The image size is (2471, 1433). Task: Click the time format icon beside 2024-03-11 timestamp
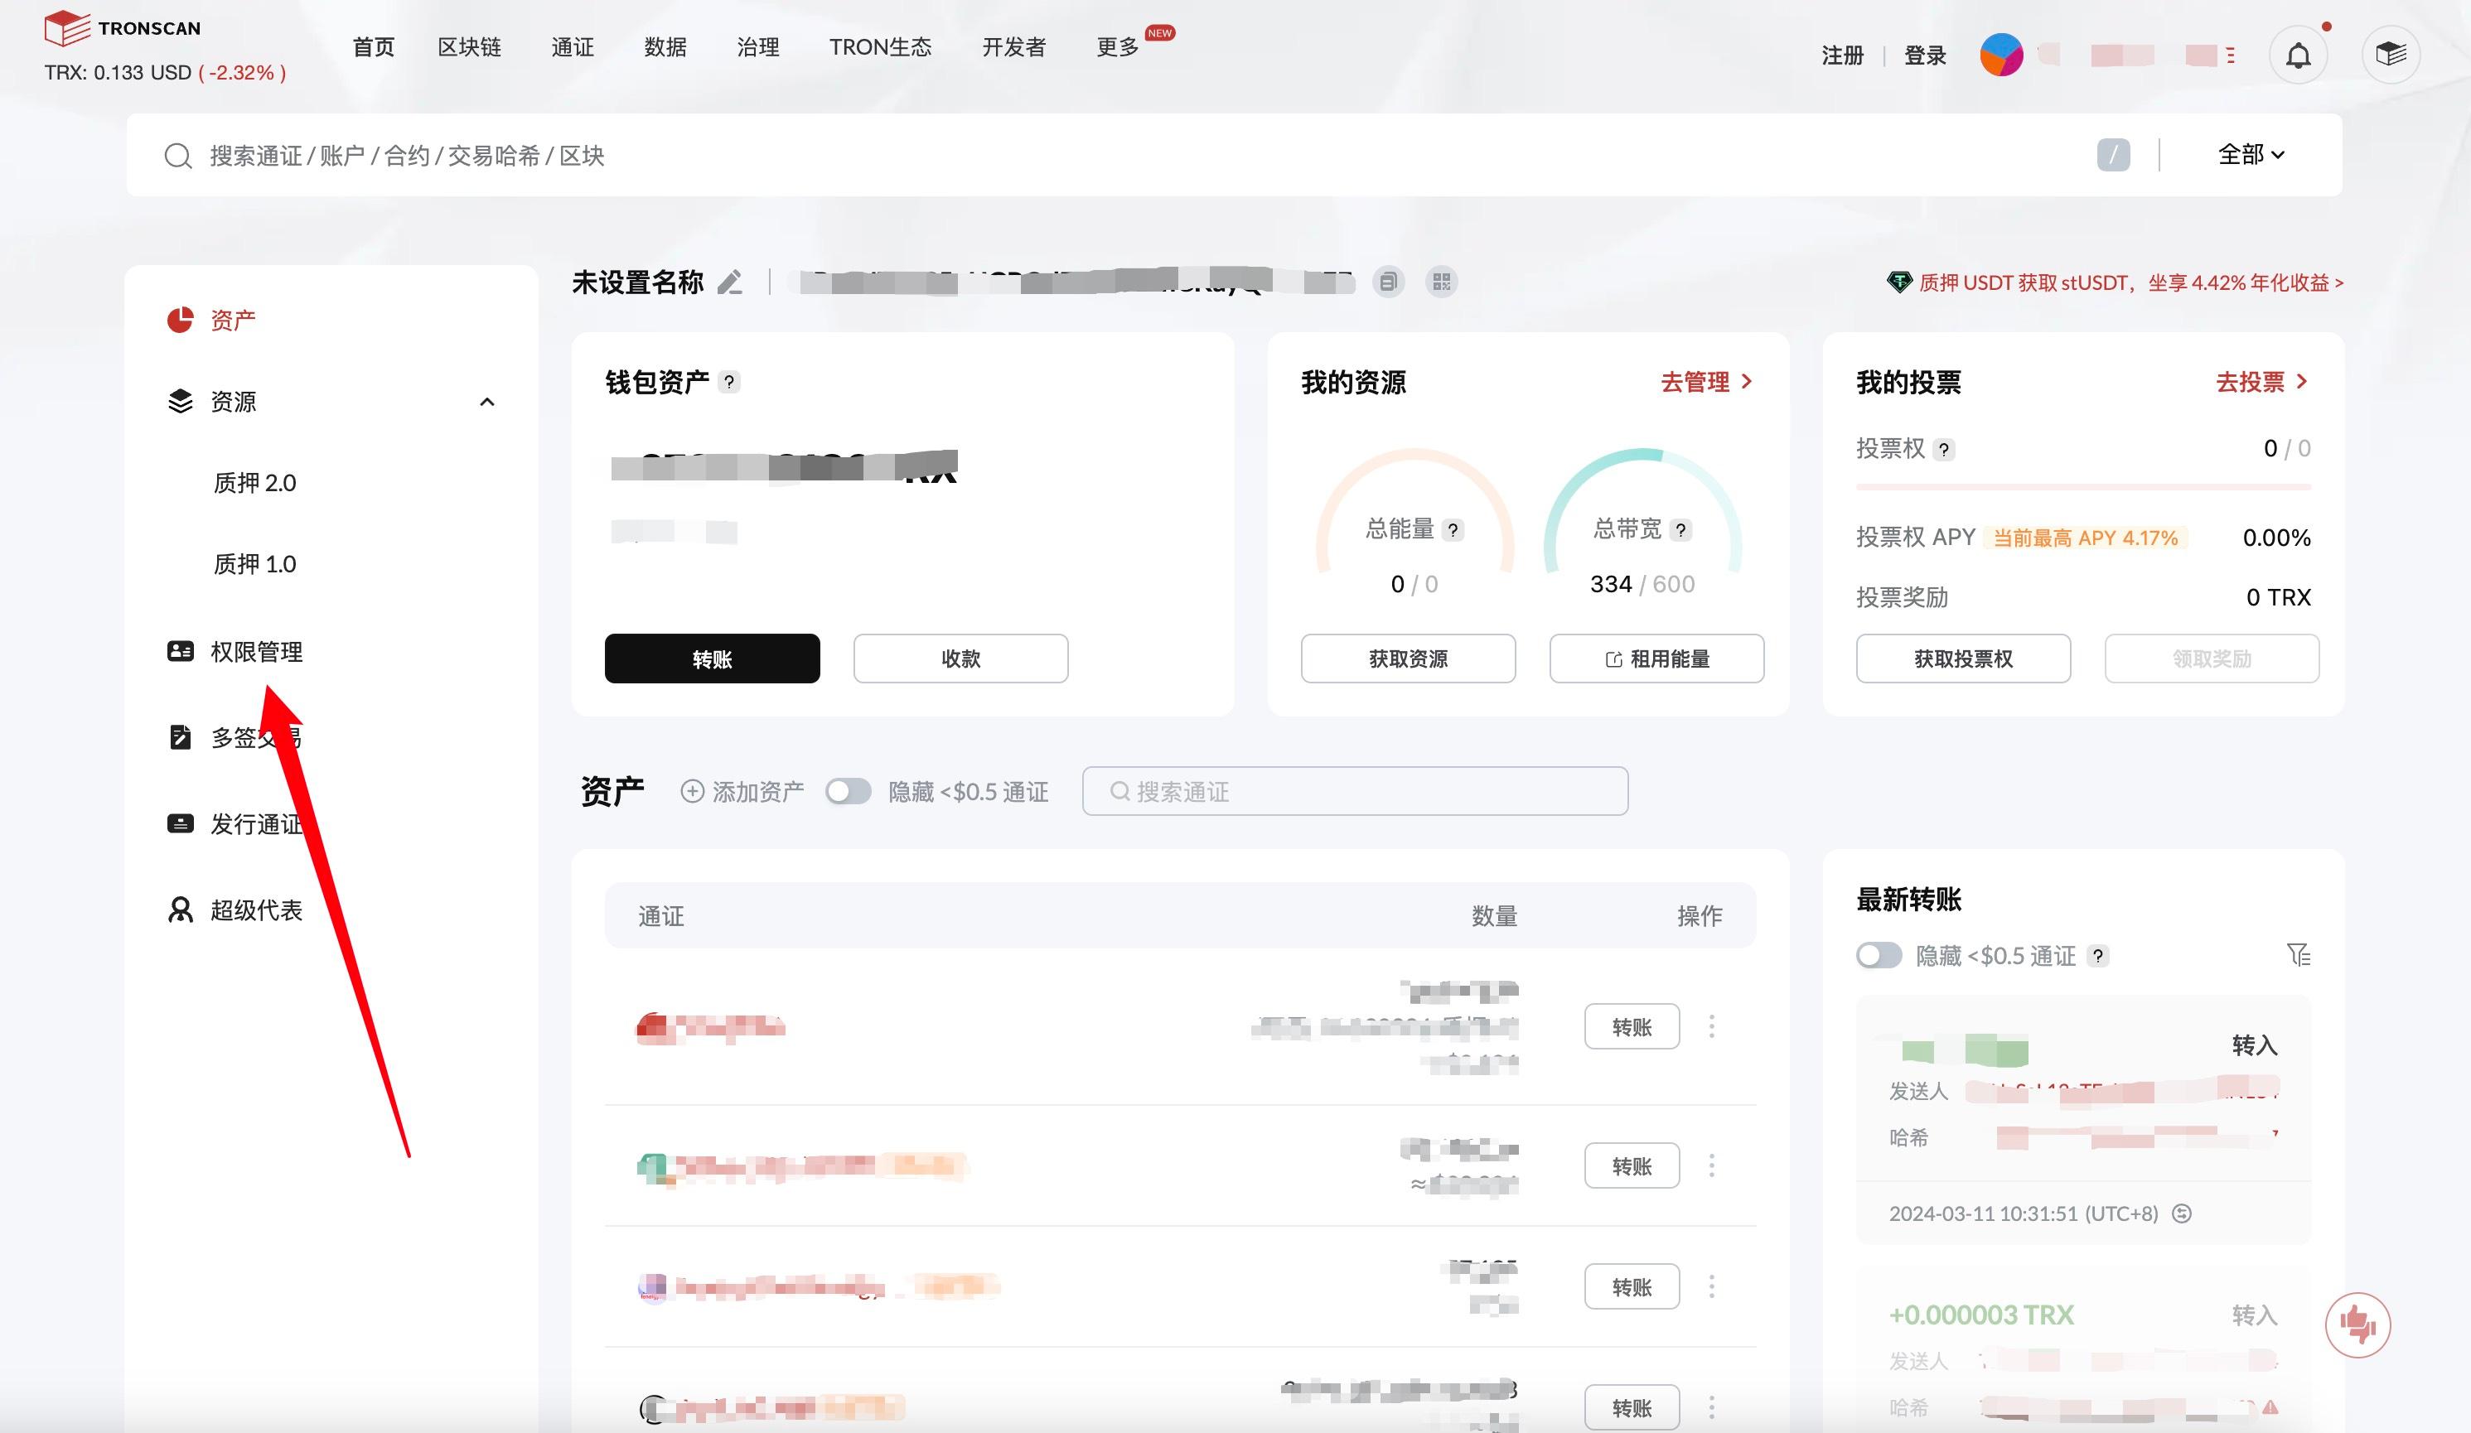pos(2182,1213)
